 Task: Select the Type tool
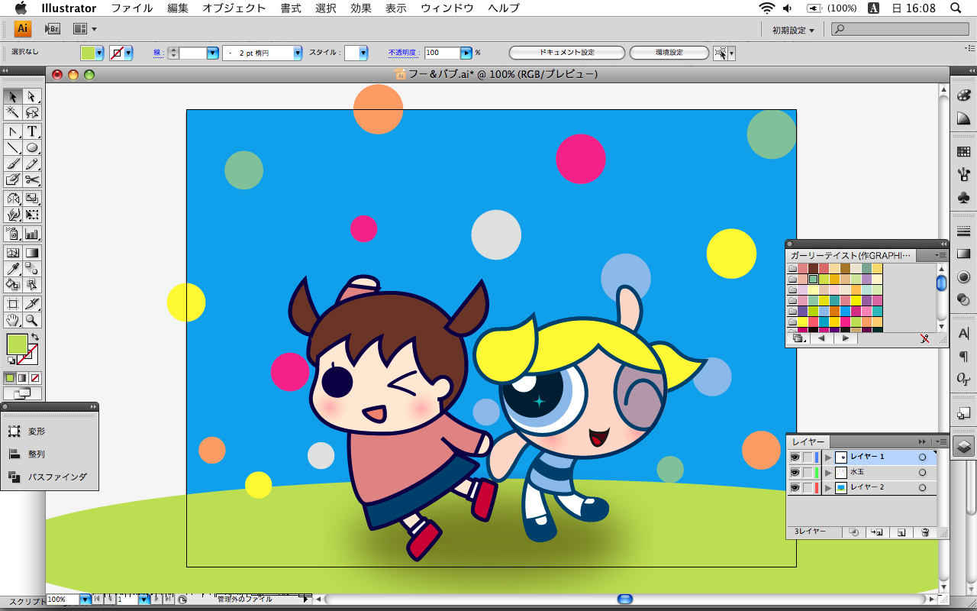(x=32, y=131)
